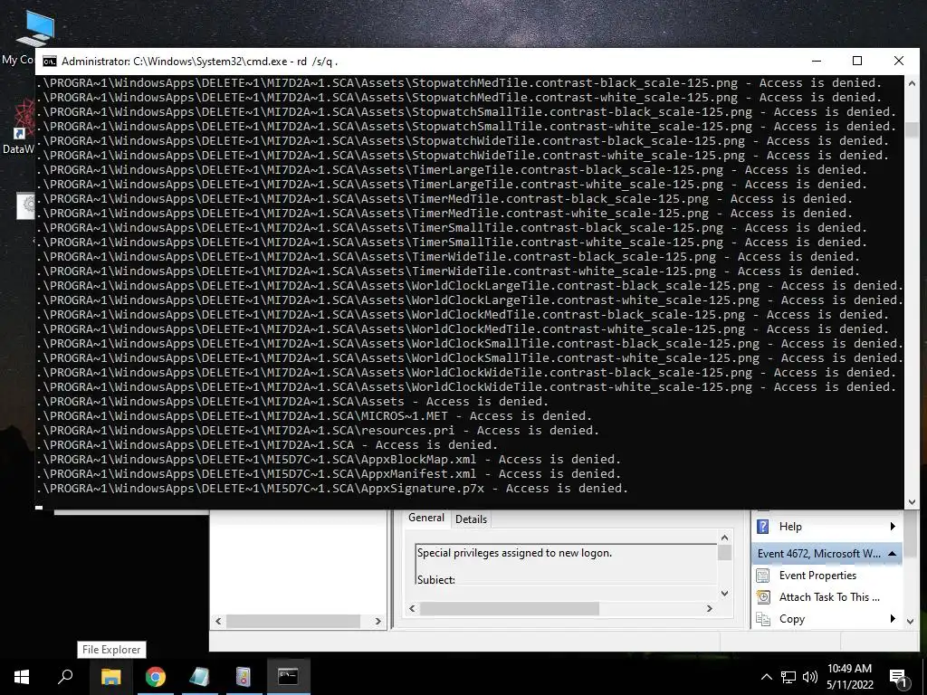Screen dimensions: 927x695
Task: Choose Copy in Actions pane
Action: [791, 619]
